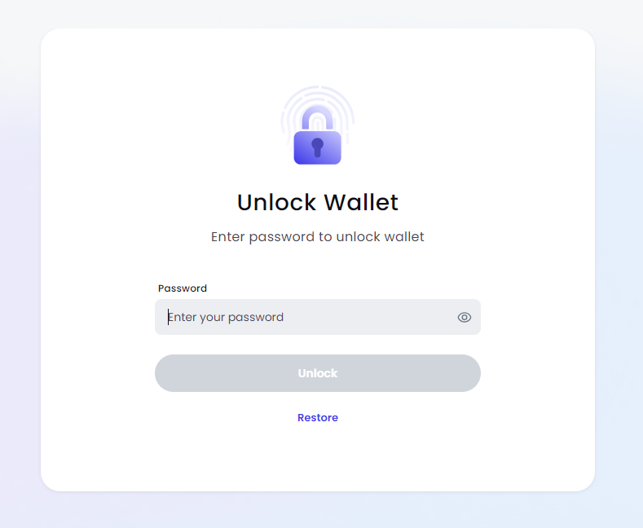
Task: Click the purple Restore text
Action: point(317,417)
